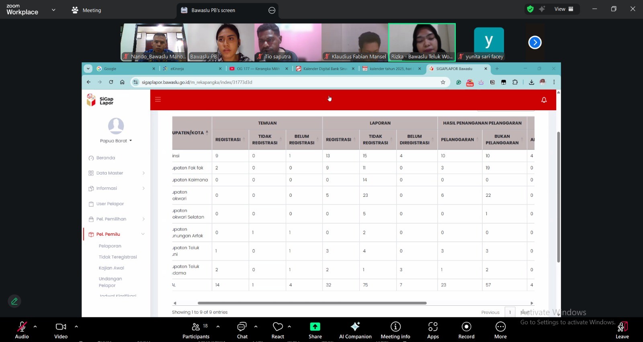The height and width of the screenshot is (342, 643).
Task: Unmute microphone with the Audio button
Action: (22, 327)
